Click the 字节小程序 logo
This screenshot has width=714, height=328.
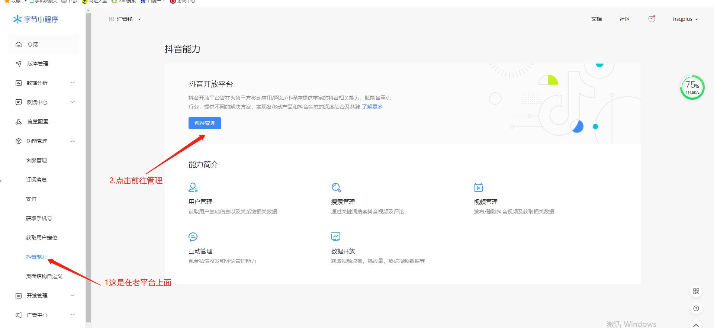[36, 19]
